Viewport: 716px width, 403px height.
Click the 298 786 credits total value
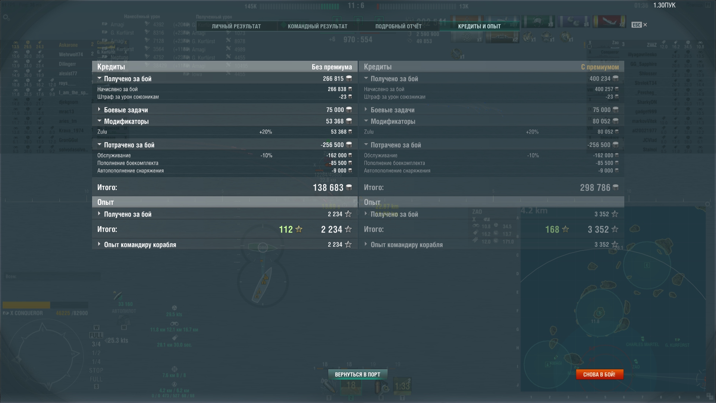pos(595,187)
